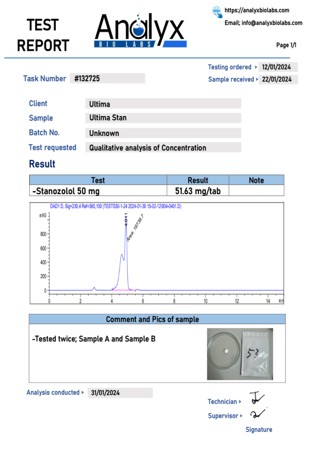Screen dimensions: 312x449
Task: Click the Batch No. field showing Unknown
Action: pyautogui.click(x=163, y=133)
